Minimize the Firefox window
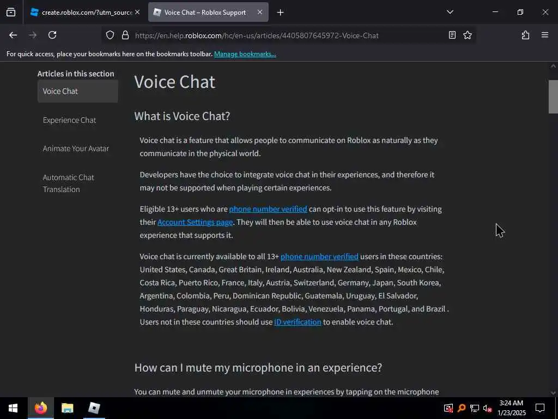Screen dimensions: 558x419 (495, 12)
